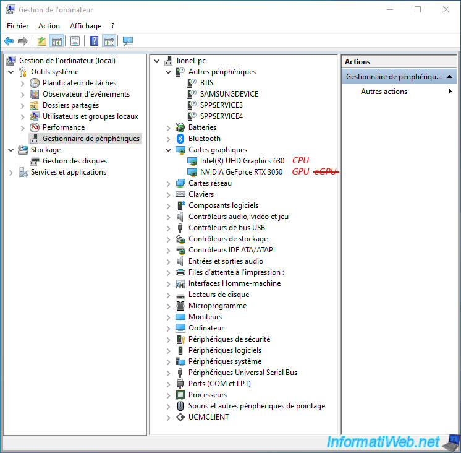Open Autres actions submenu arrow
Viewport: 461px width, 453px height.
tap(450, 91)
